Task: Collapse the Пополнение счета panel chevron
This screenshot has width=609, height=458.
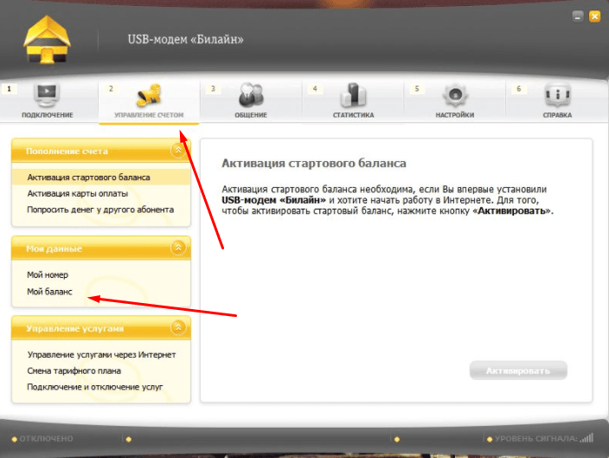Action: pyautogui.click(x=178, y=150)
